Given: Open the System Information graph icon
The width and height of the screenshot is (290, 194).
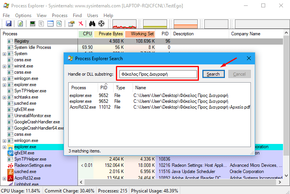Looking at the screenshot, I should pos(33,24).
